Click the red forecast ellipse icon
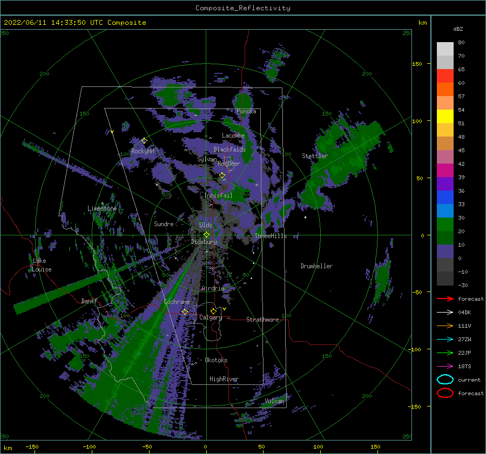This screenshot has width=486, height=454. 445,393
